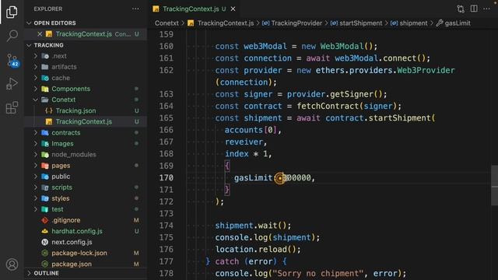Click the editor vertical scrollbar thumb

point(494,185)
